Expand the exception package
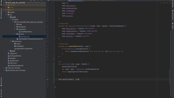Image resolution: width=174 pixels, height=98 pixels. [x=15, y=27]
